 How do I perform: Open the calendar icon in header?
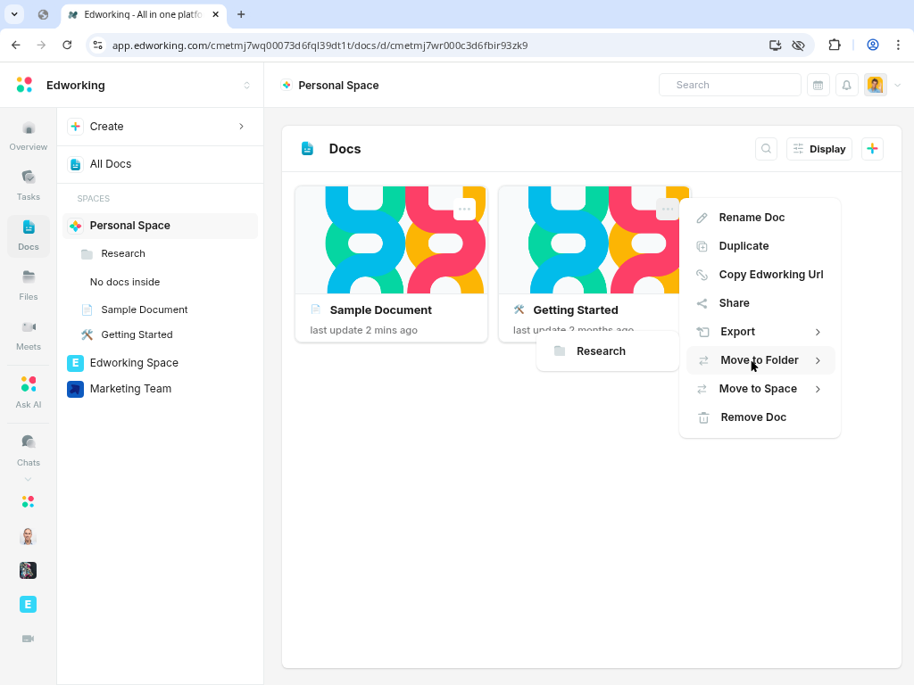click(818, 85)
